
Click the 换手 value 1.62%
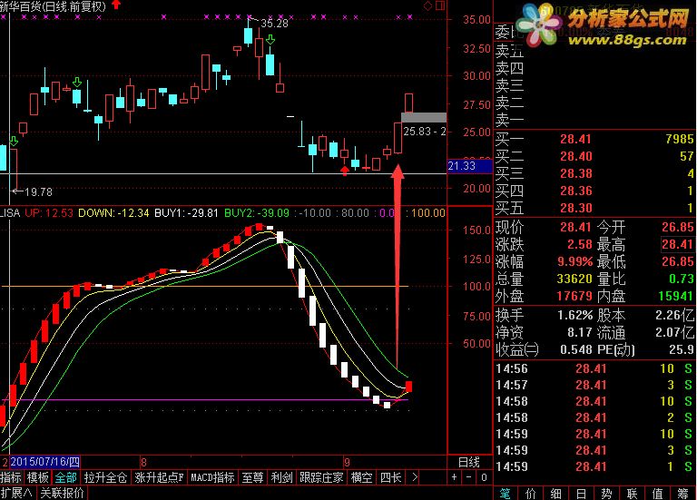(x=574, y=315)
